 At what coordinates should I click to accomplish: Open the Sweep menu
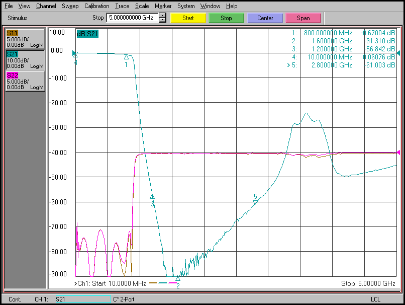pyautogui.click(x=70, y=6)
